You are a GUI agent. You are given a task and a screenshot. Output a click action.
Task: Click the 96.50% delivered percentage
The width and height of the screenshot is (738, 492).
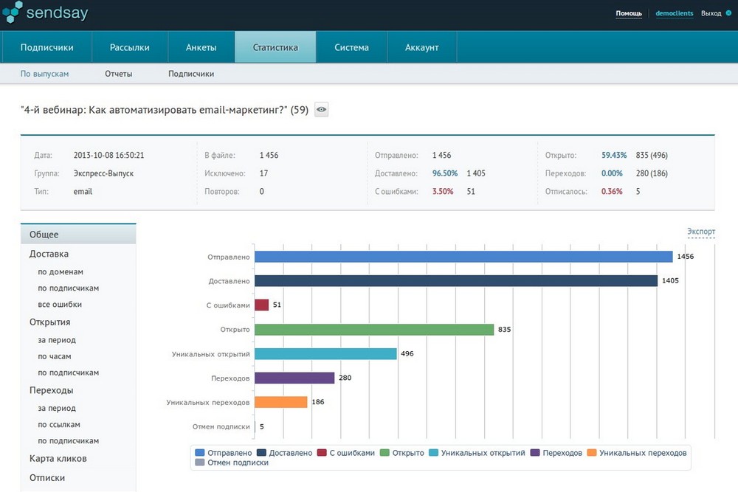(445, 173)
